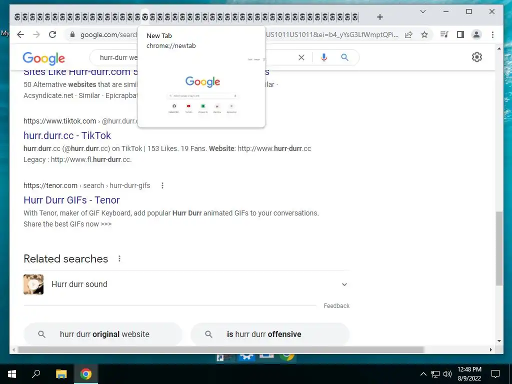Show hidden system tray icons
Image resolution: width=512 pixels, height=384 pixels.
pyautogui.click(x=423, y=374)
